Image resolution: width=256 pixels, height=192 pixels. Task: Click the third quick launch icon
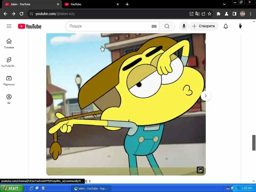point(43,188)
